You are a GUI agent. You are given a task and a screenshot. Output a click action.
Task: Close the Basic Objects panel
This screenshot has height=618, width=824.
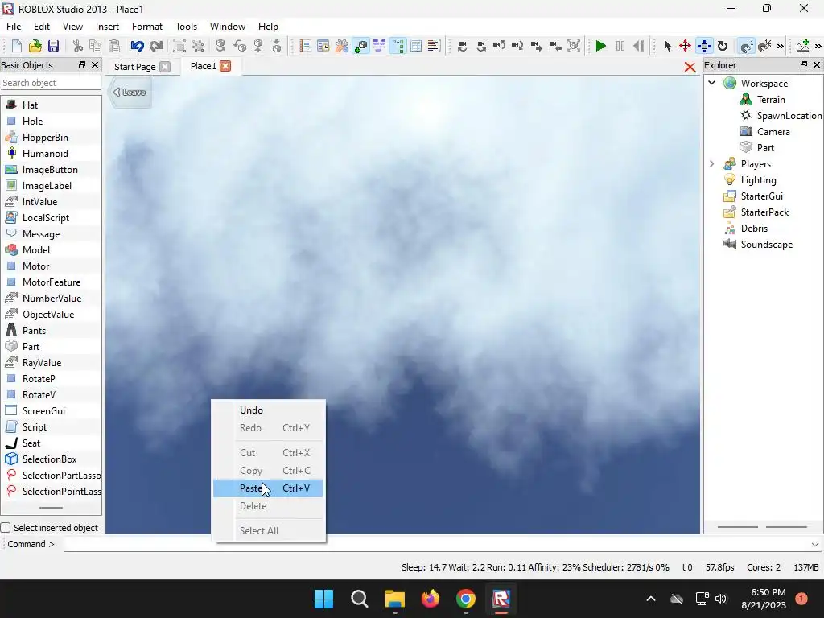(95, 64)
